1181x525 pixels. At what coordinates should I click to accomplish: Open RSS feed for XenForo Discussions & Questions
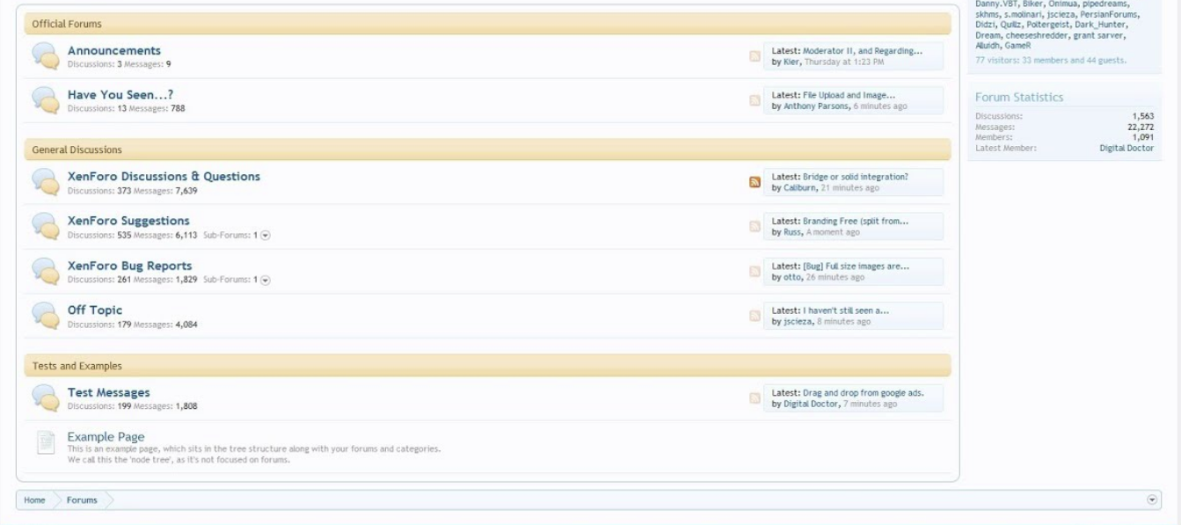755,182
